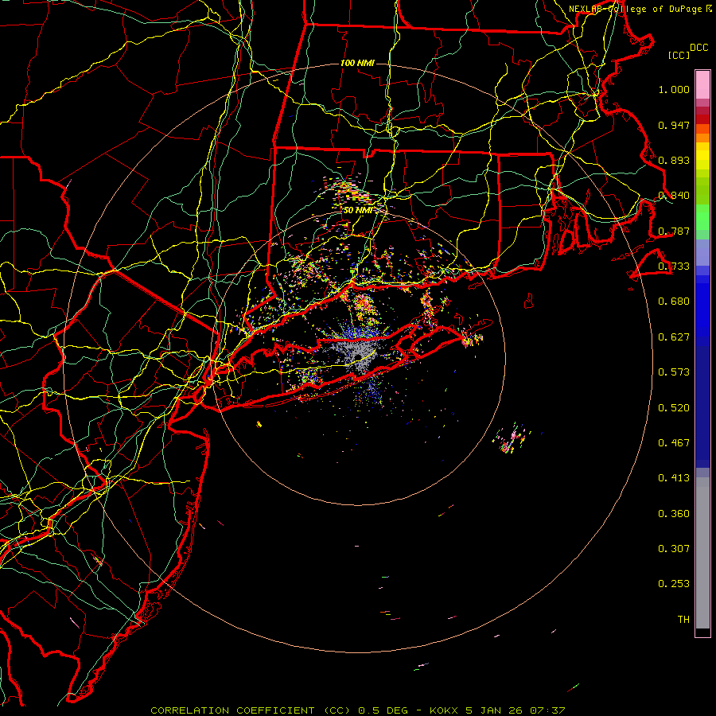Click the TH threshold legend label

pos(683,620)
